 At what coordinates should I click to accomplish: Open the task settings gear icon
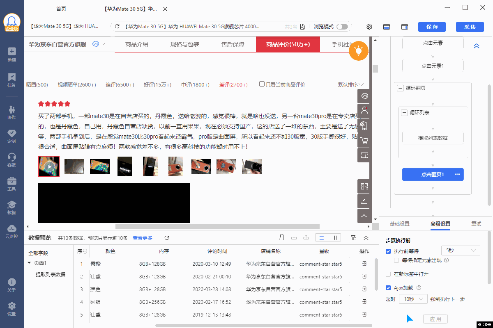369,27
